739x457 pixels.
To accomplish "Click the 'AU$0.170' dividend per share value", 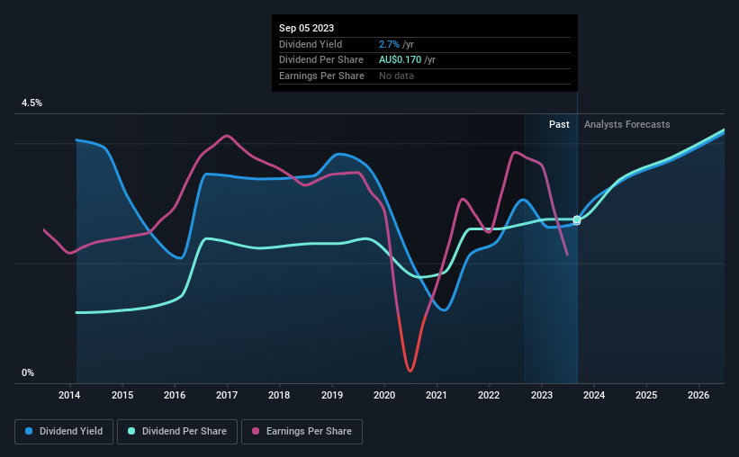I will [x=401, y=60].
